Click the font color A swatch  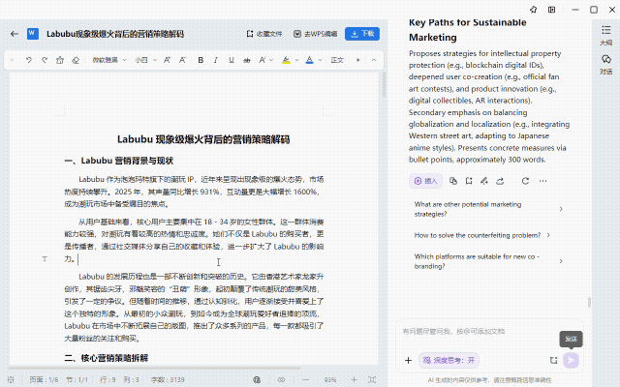[x=310, y=60]
